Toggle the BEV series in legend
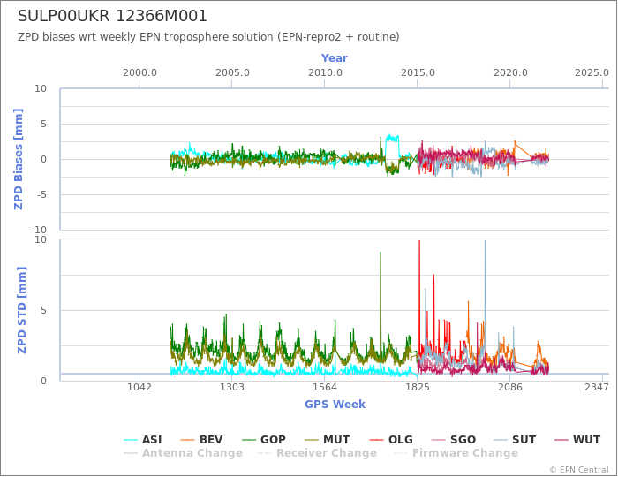The width and height of the screenshot is (618, 477). point(201,440)
